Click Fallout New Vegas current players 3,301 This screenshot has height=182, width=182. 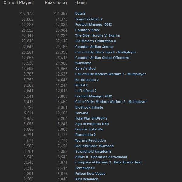click(29, 174)
